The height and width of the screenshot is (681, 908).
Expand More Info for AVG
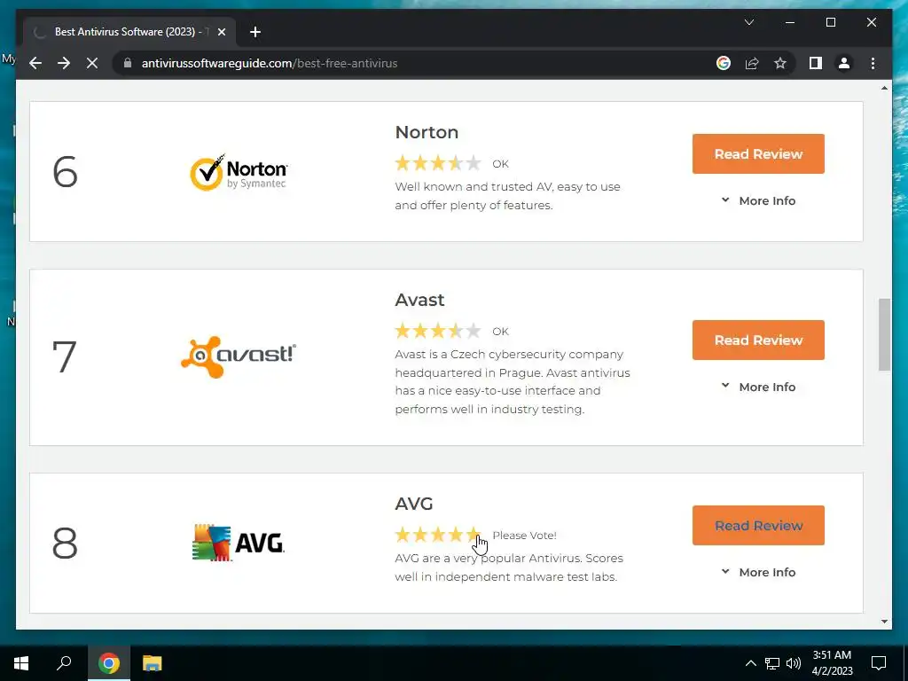pyautogui.click(x=758, y=572)
